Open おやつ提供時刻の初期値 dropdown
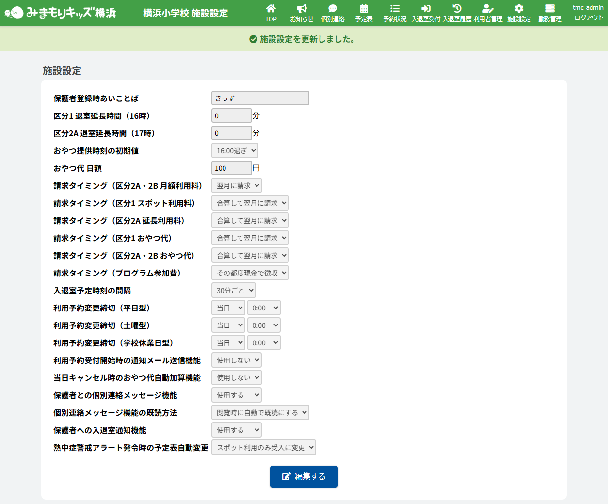The image size is (608, 504). pyautogui.click(x=235, y=151)
